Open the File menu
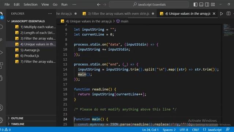The image size is (234, 132). tap(7, 4)
